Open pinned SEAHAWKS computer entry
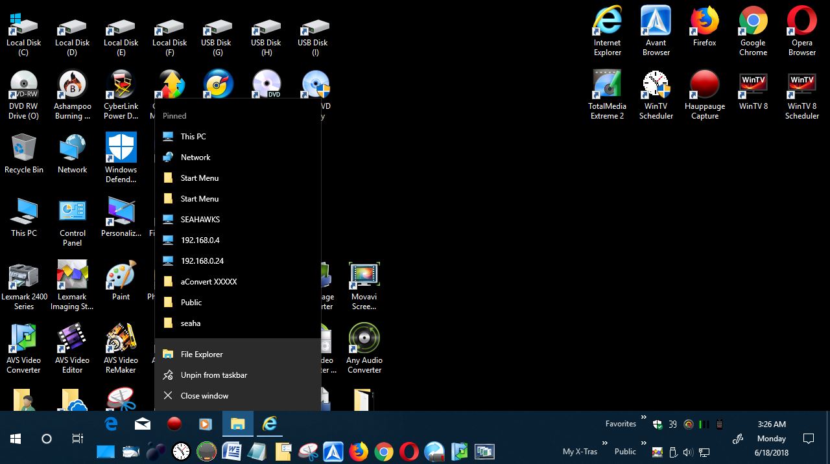This screenshot has height=464, width=830. 200,220
